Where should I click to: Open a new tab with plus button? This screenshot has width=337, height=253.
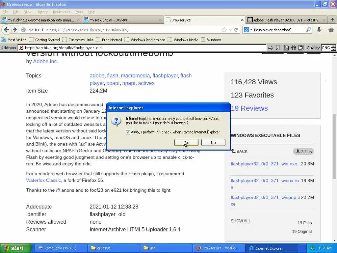332,20
